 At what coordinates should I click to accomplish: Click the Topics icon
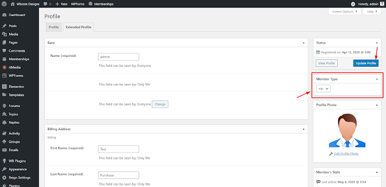(x=4, y=114)
